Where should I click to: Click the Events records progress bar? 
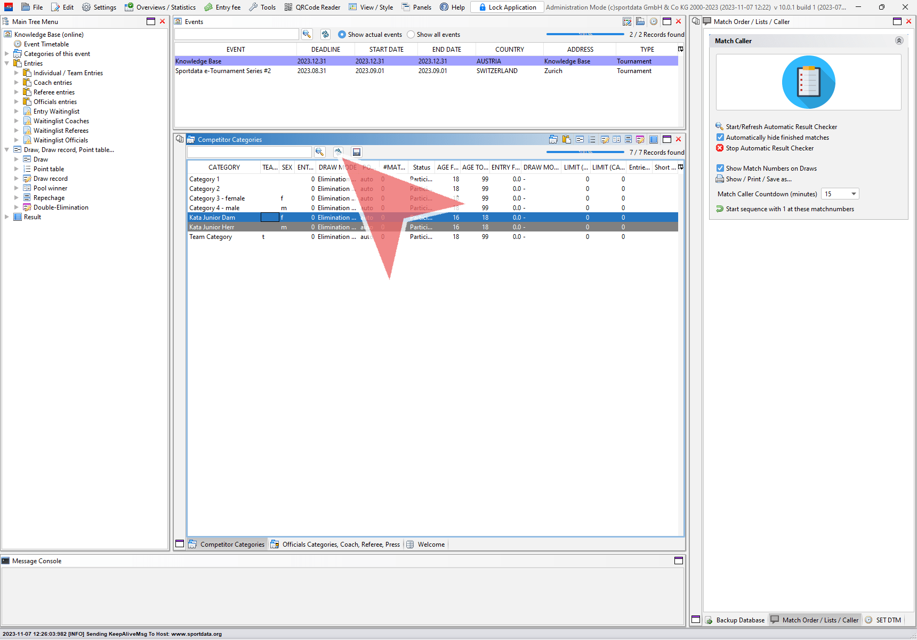click(x=585, y=34)
